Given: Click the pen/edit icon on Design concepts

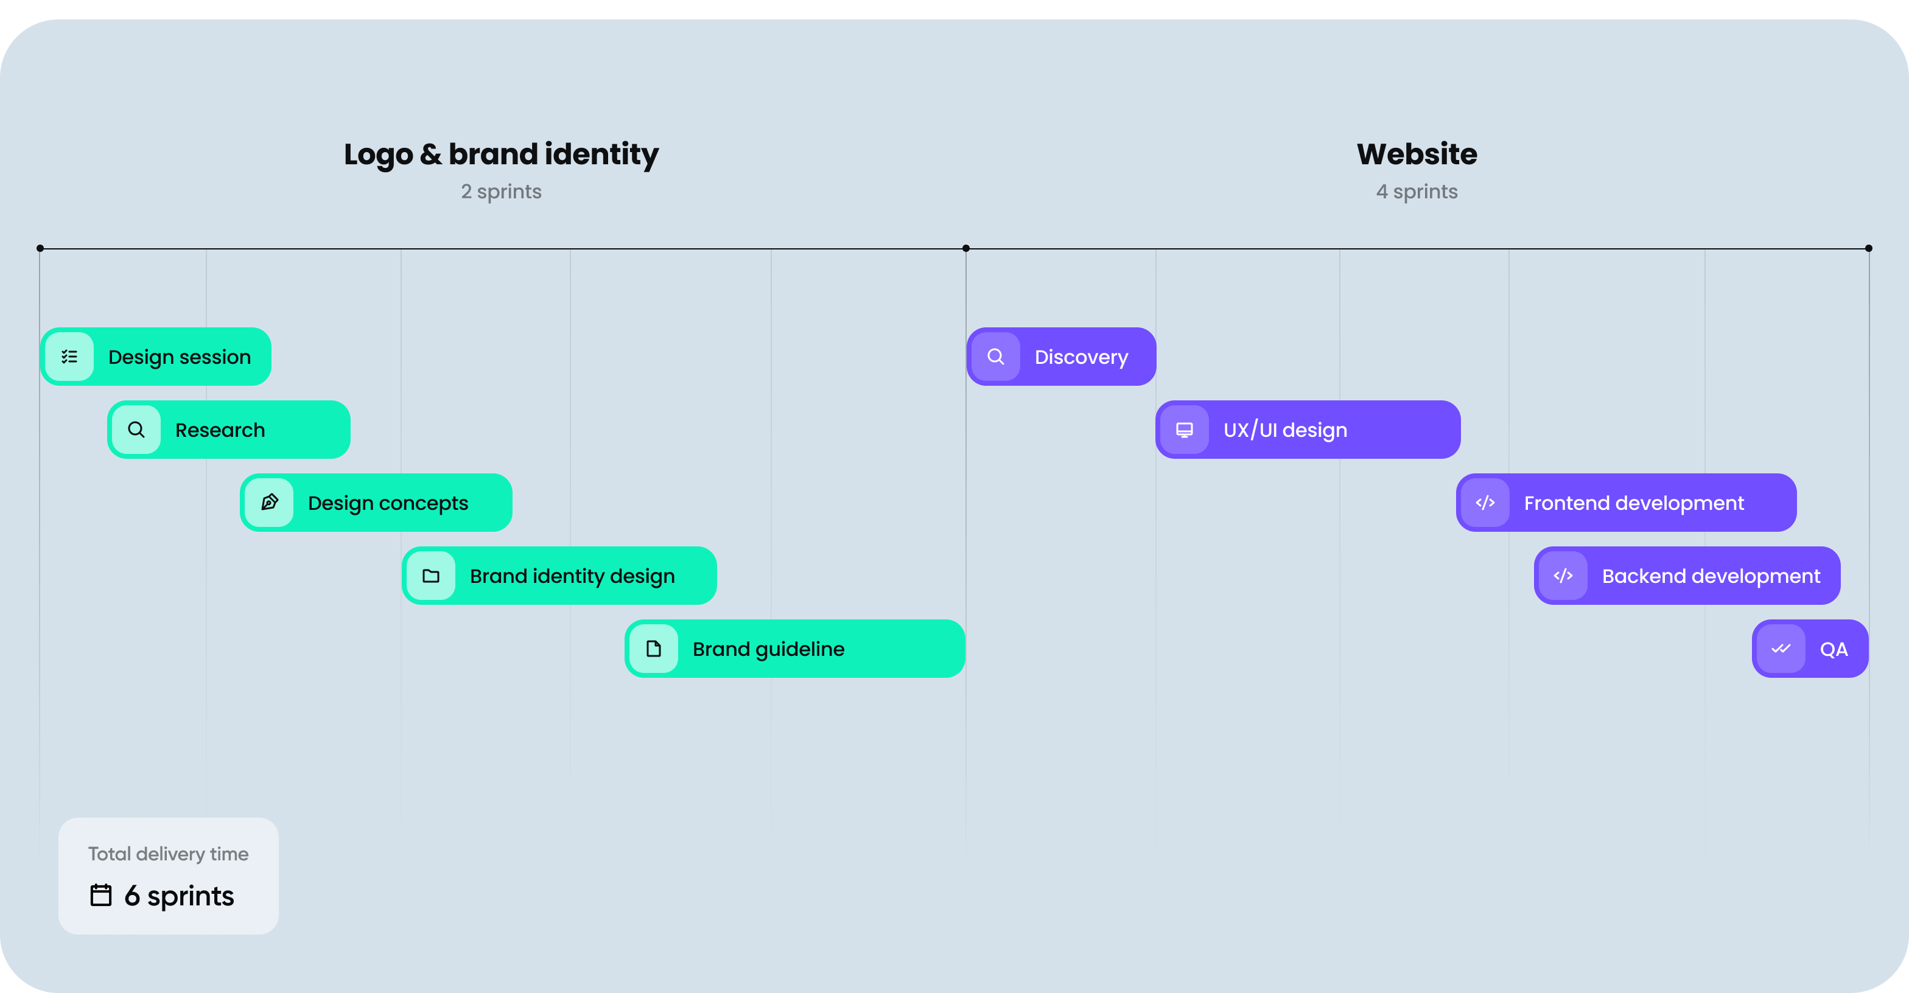Looking at the screenshot, I should click(270, 502).
